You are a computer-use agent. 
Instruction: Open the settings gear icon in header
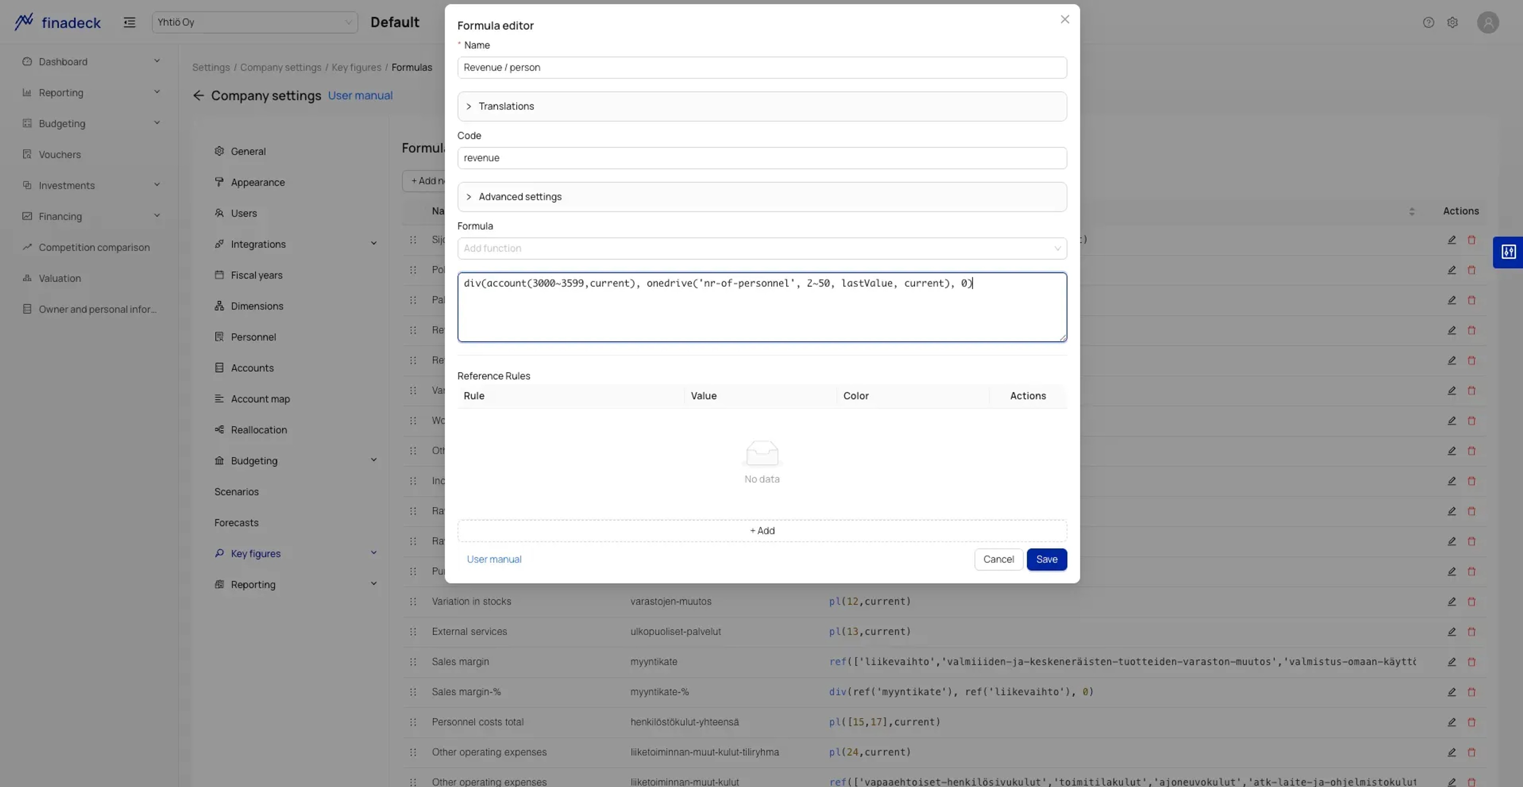(1453, 23)
